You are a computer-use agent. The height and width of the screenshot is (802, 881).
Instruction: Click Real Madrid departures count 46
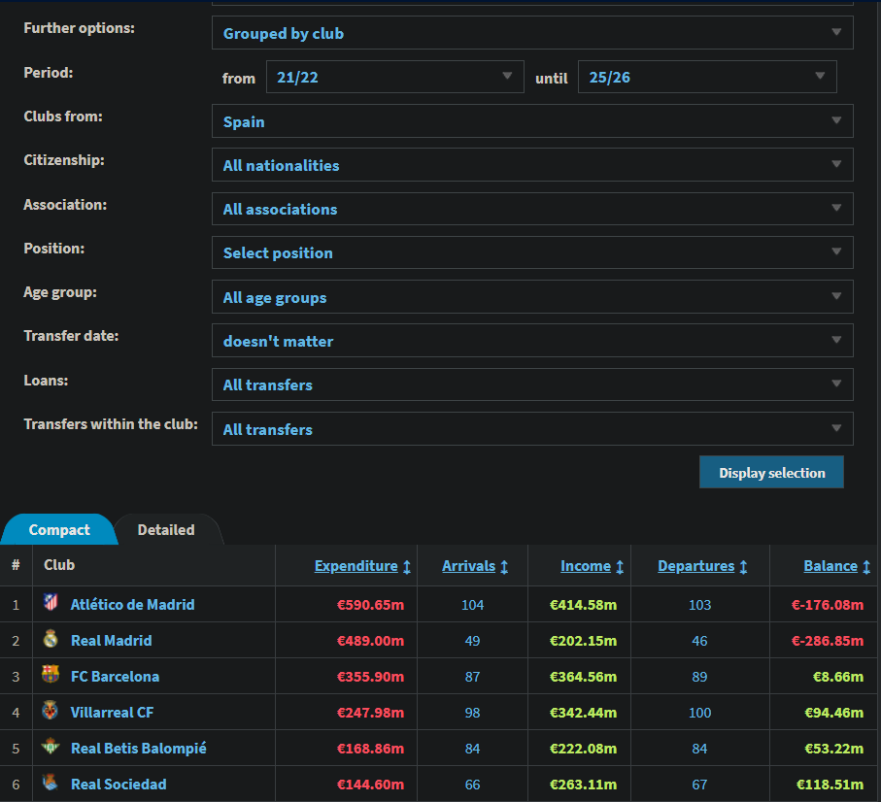coord(700,641)
